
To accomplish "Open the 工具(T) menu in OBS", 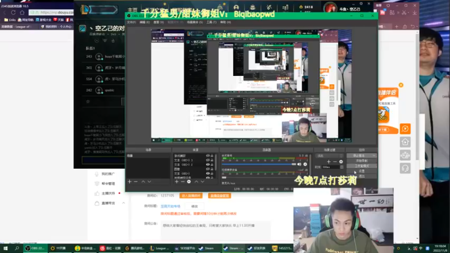I will pos(211,22).
